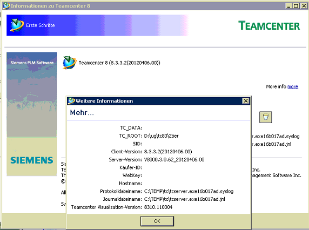Click the SIEMENS logo in left panel
Viewport: 309px width, 230px height.
pyautogui.click(x=32, y=160)
